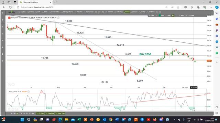Toggle the Draw tool
This screenshot has width=220, height=123.
tap(127, 12)
